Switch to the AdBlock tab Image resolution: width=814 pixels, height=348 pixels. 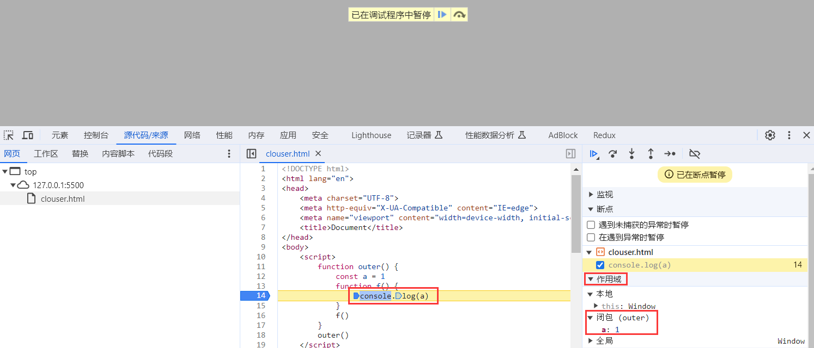click(563, 135)
